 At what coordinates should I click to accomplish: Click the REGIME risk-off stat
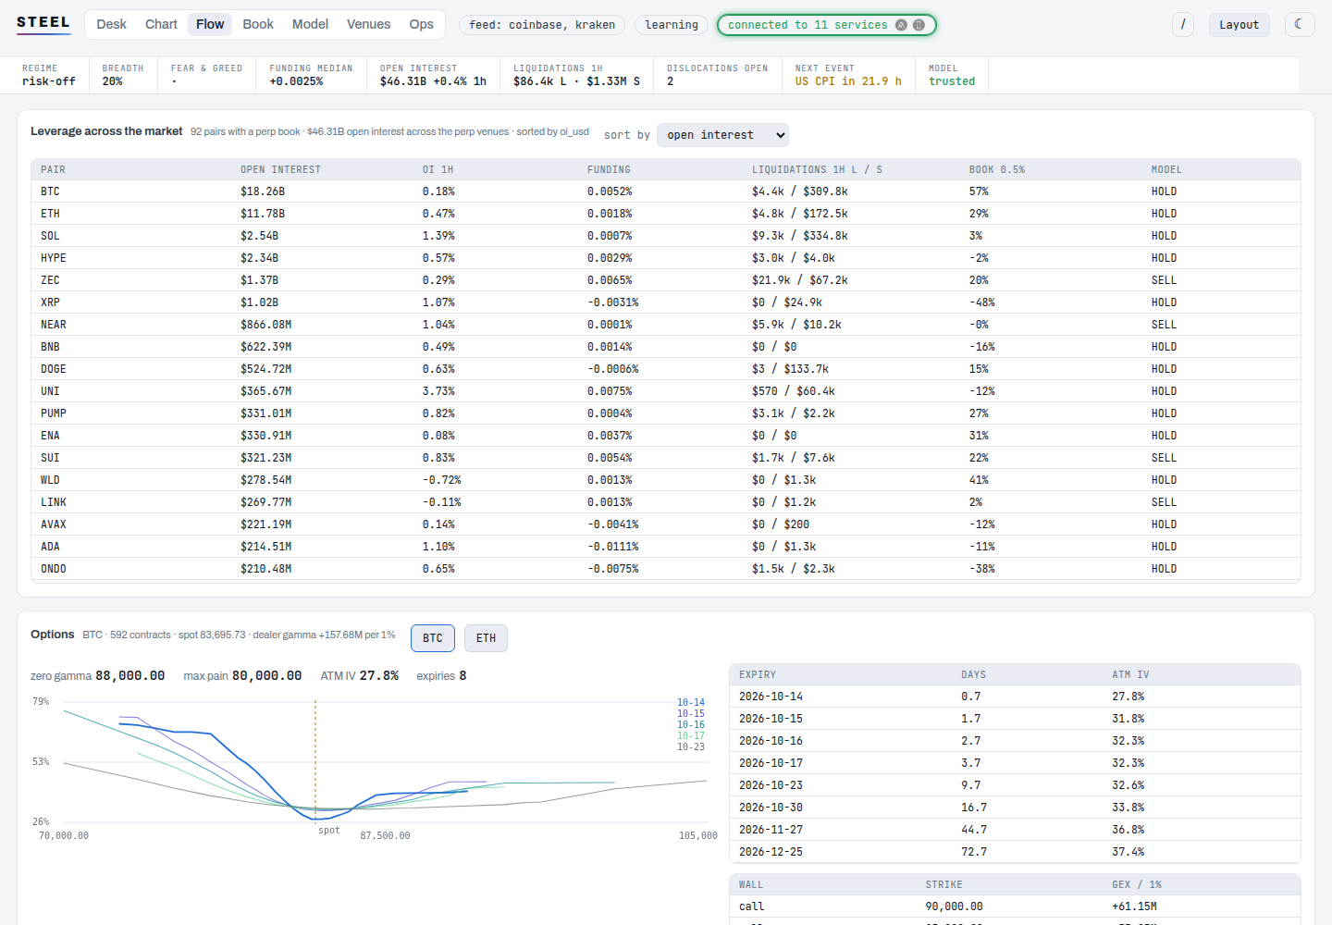coord(48,75)
